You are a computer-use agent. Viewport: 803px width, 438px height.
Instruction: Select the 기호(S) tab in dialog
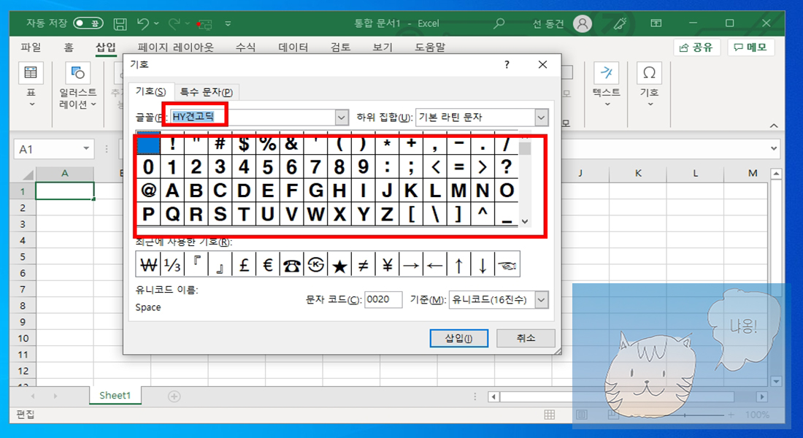click(x=150, y=91)
